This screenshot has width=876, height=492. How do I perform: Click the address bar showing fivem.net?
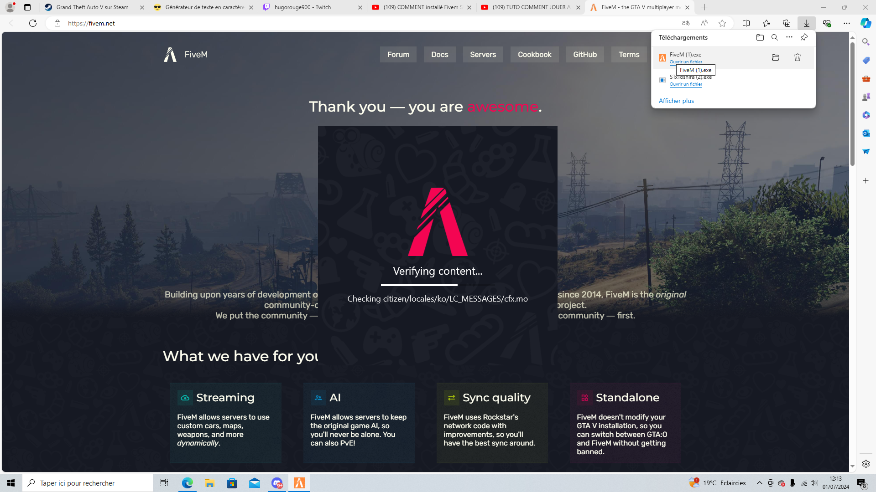(x=365, y=23)
